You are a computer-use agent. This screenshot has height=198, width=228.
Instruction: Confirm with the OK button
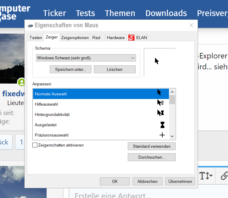point(115,181)
